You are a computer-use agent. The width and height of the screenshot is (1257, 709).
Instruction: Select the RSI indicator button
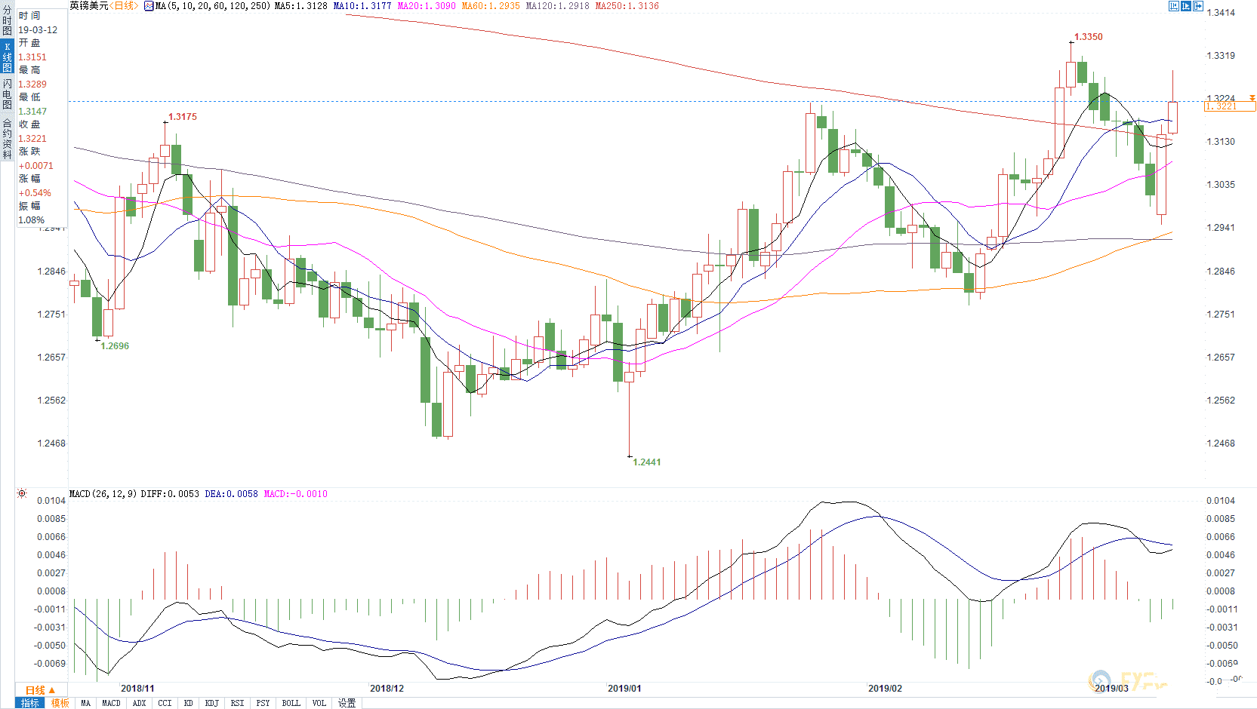(x=237, y=703)
